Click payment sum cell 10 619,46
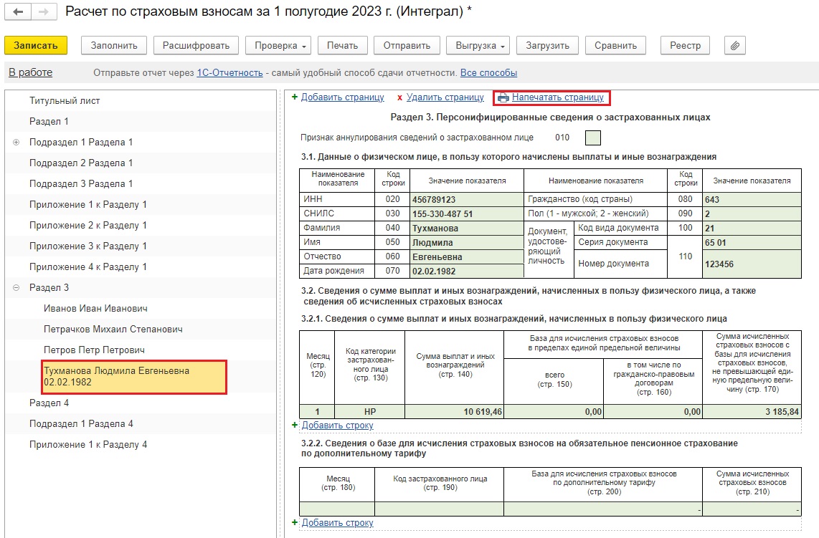The height and width of the screenshot is (538, 819). (x=455, y=412)
